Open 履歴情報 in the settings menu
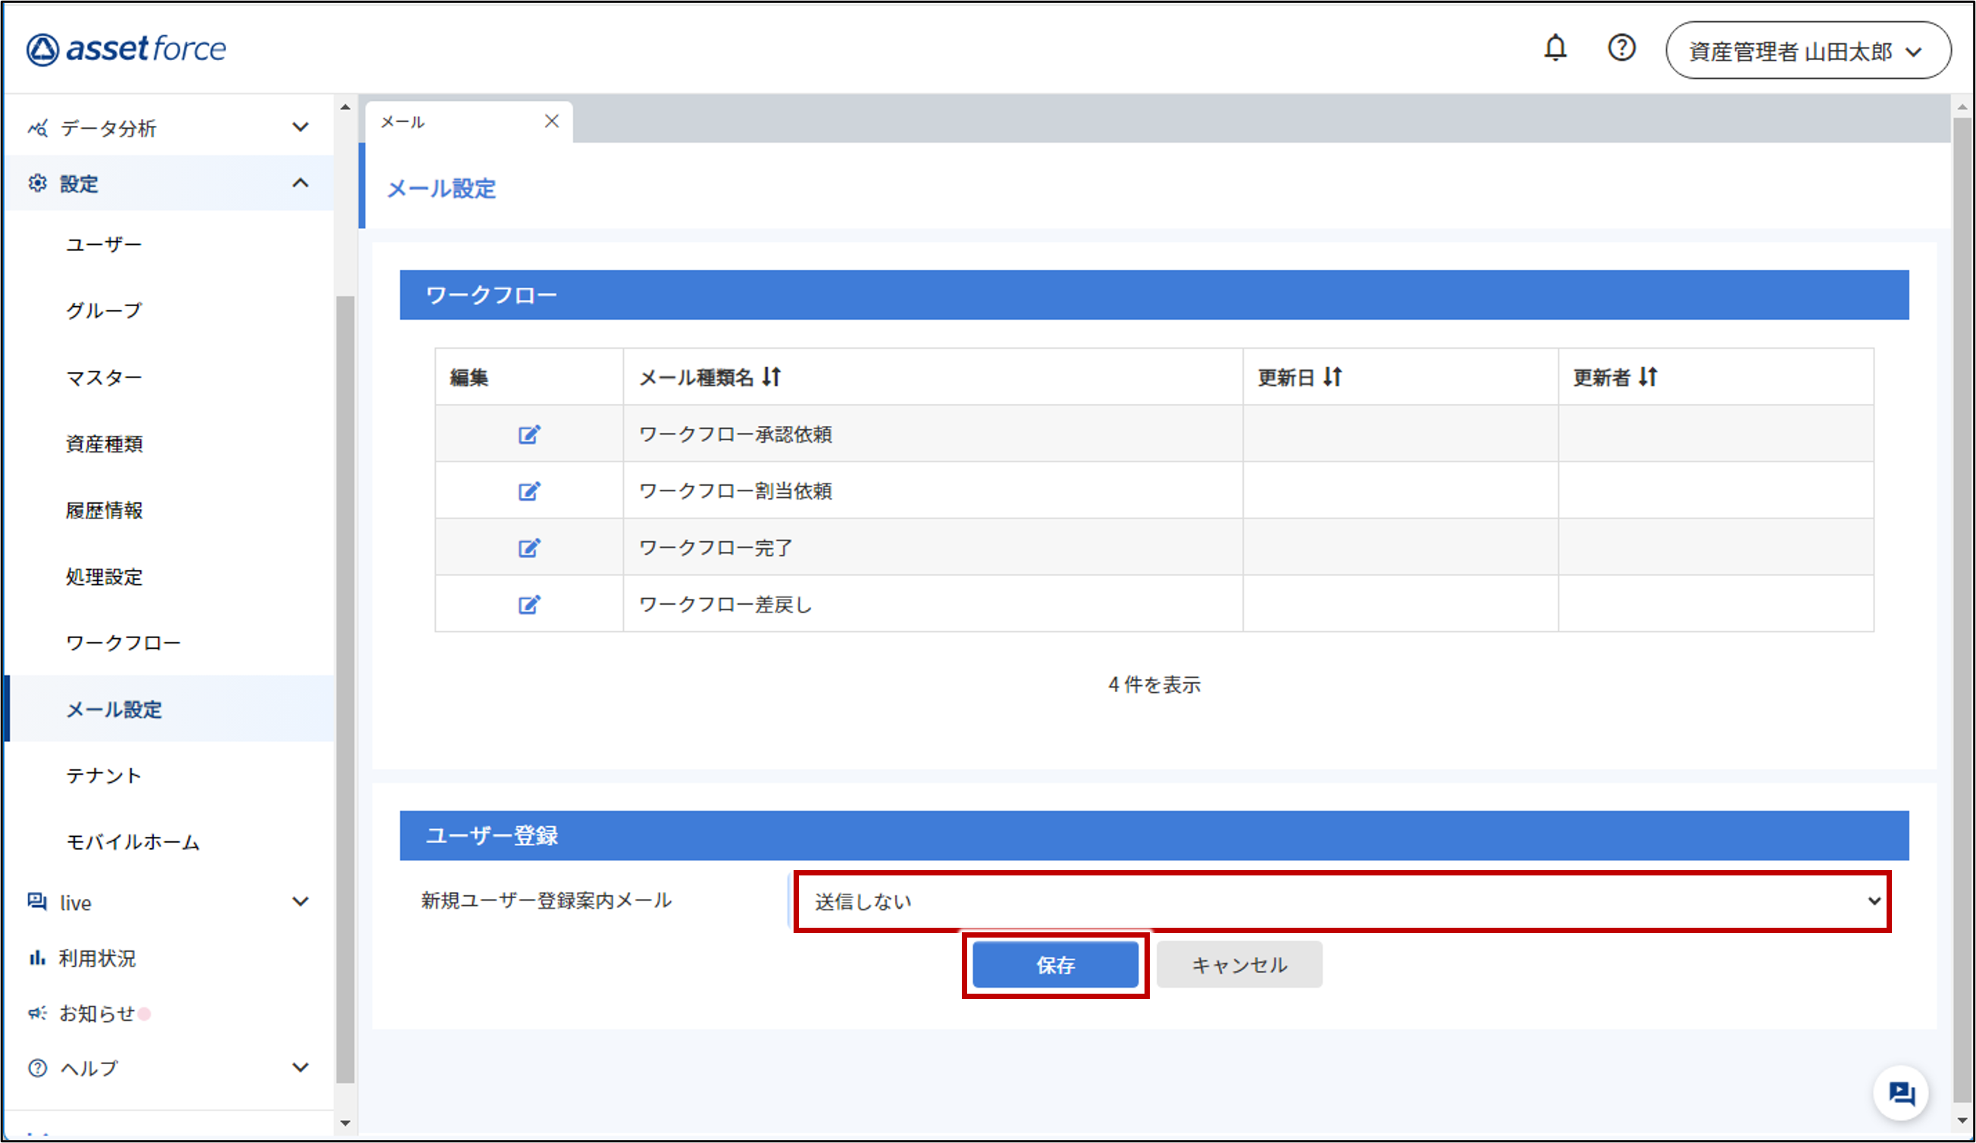Viewport: 1976px width, 1143px height. tap(104, 510)
